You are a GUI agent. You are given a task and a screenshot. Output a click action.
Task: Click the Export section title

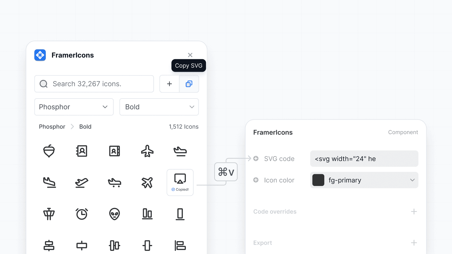pyautogui.click(x=263, y=243)
